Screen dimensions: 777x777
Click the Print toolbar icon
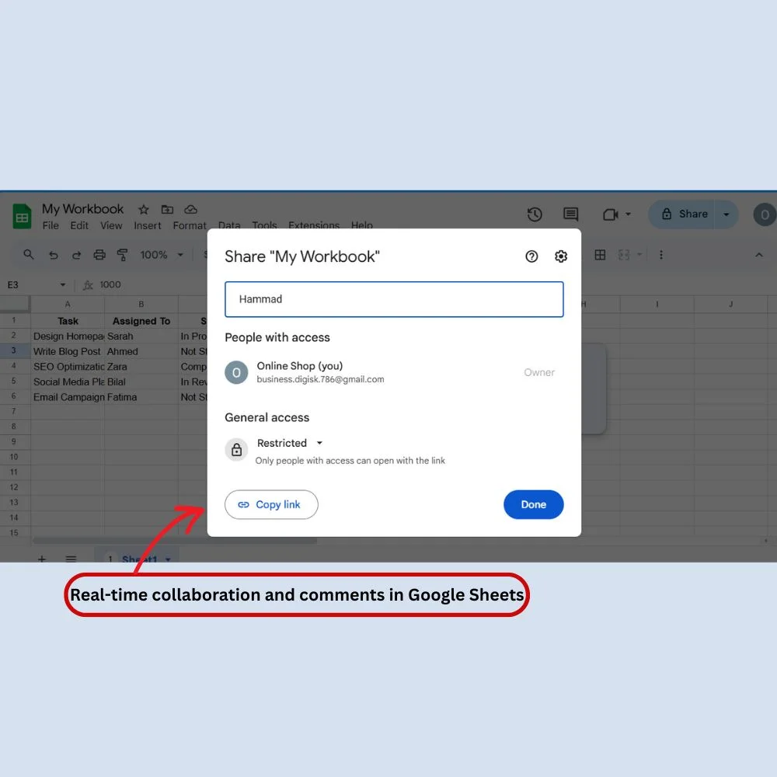99,255
